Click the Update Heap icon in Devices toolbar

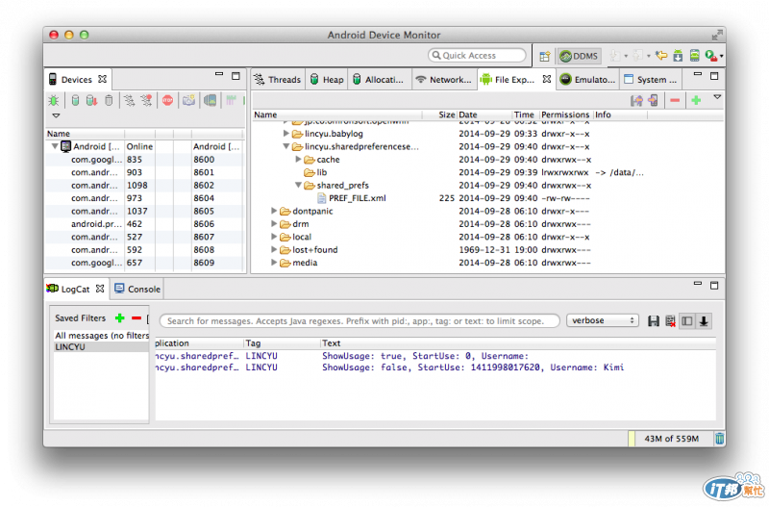75,101
